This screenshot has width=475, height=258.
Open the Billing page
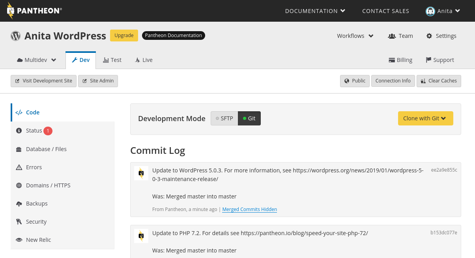coord(400,60)
